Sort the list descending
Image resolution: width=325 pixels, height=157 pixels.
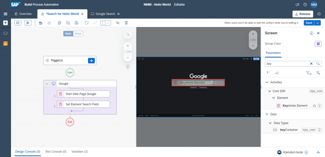(277, 73)
